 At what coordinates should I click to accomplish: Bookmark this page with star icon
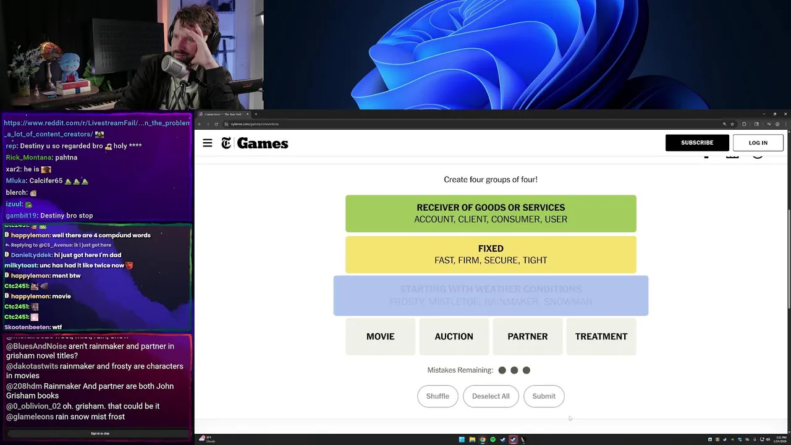point(732,124)
